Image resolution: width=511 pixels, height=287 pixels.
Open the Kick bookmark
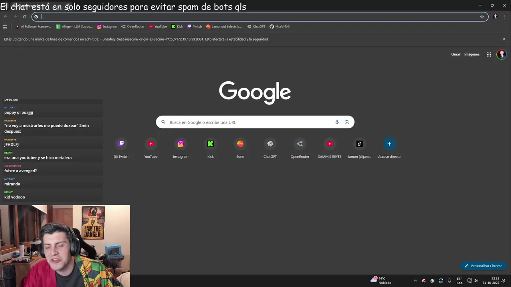177,27
